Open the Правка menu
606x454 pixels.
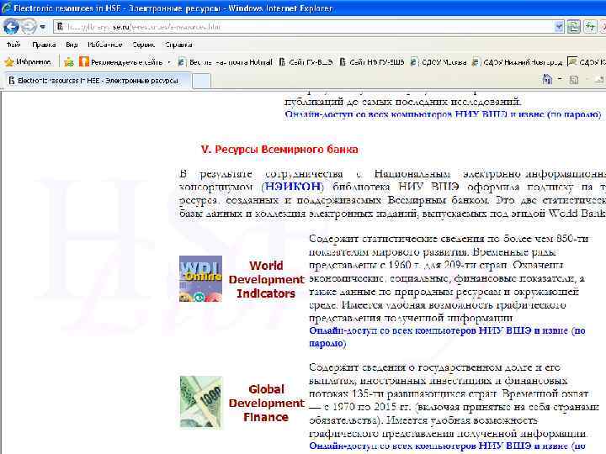pyautogui.click(x=44, y=45)
